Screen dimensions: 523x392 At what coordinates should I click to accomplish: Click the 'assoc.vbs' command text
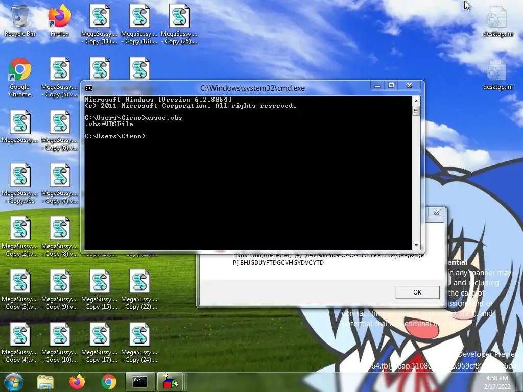click(x=164, y=118)
